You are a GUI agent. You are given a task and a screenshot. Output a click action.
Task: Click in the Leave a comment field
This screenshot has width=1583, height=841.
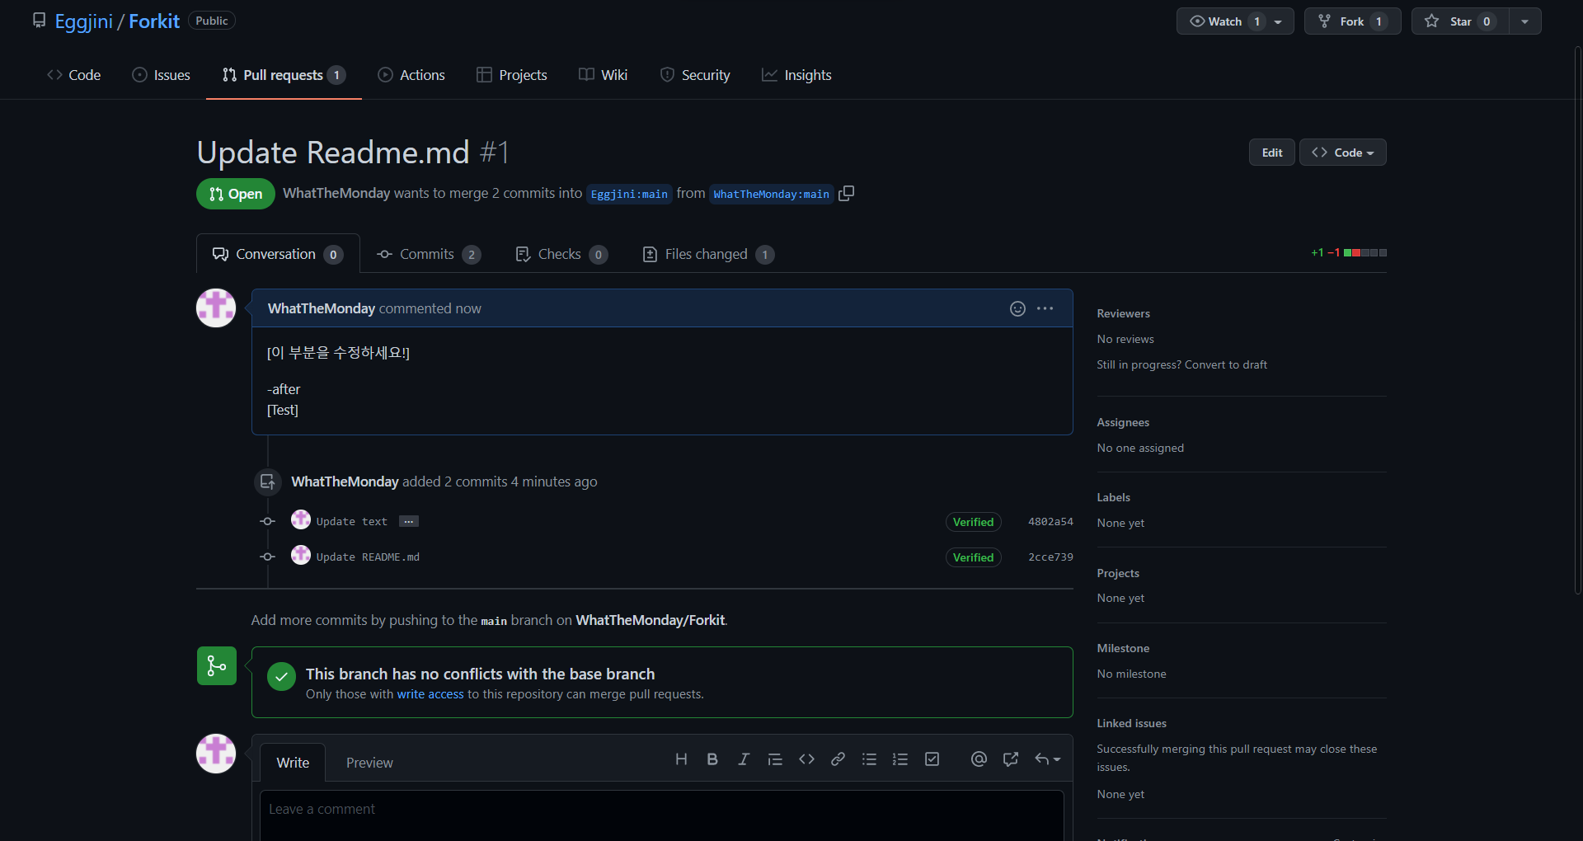[x=661, y=815]
